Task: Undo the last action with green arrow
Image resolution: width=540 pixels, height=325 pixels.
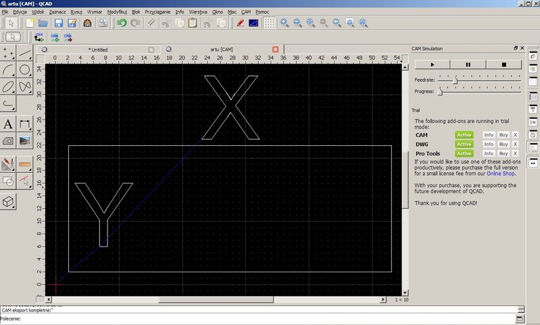Action: 122,23
